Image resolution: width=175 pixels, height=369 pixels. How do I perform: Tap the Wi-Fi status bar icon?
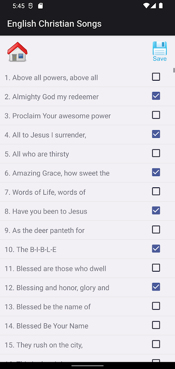pos(146,6)
